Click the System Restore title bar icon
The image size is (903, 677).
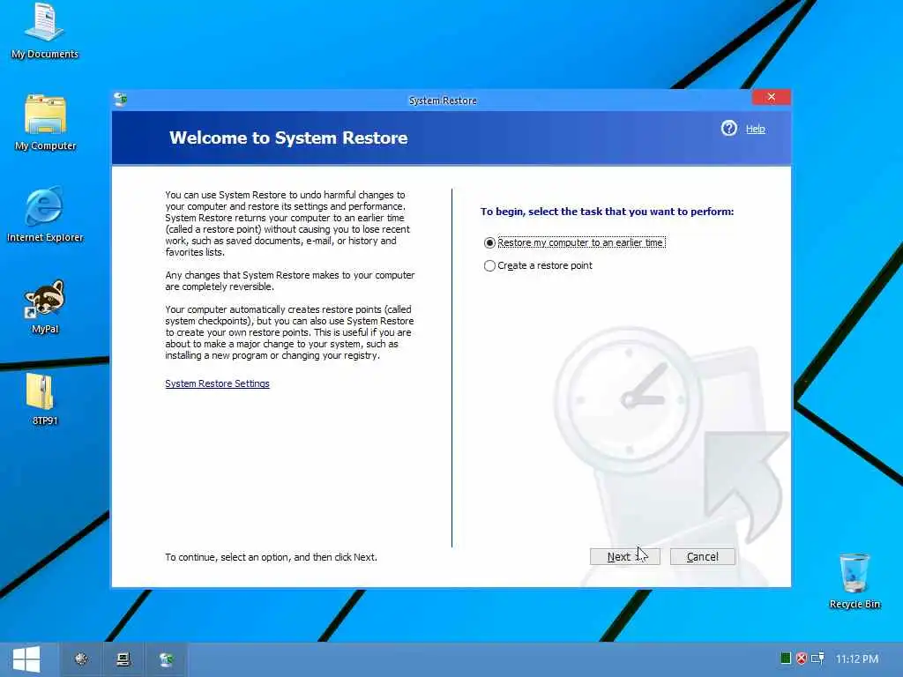point(121,100)
